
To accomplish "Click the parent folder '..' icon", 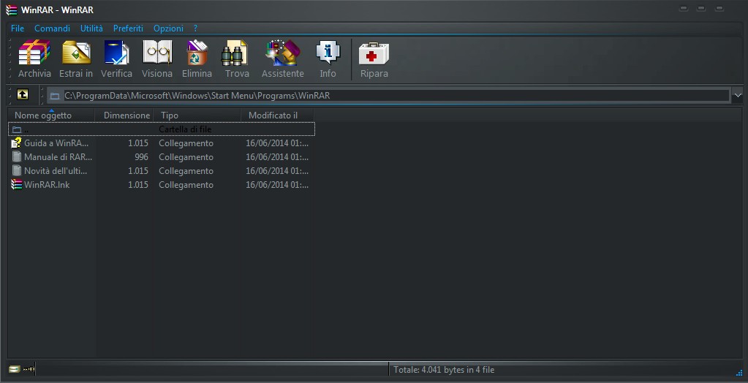I will (x=17, y=129).
